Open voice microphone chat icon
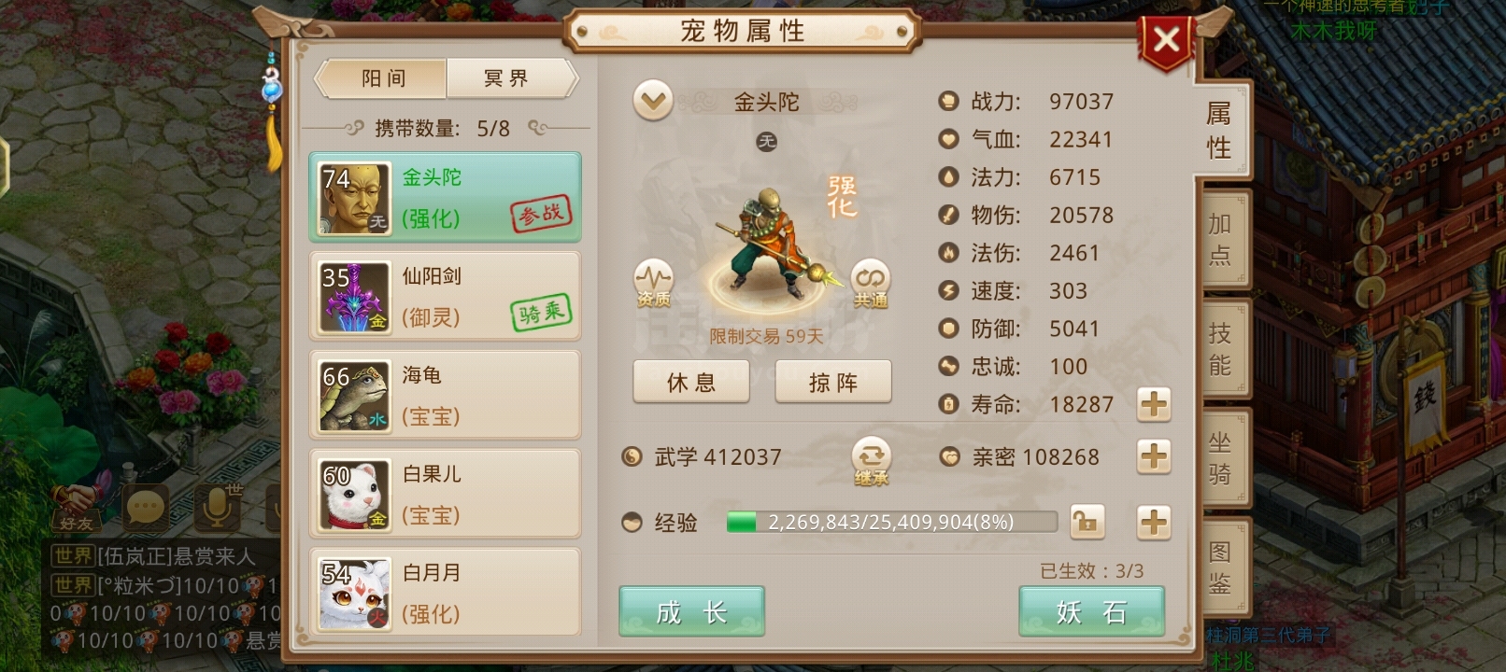Image resolution: width=1506 pixels, height=672 pixels. coord(216,507)
